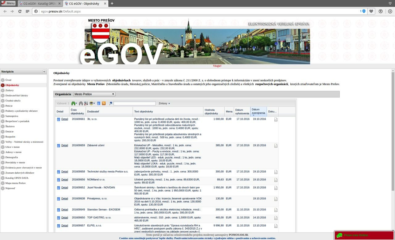Image resolution: width=395 pixels, height=240 pixels.
Task: Open the Organizácia dropdown
Action: (94, 94)
